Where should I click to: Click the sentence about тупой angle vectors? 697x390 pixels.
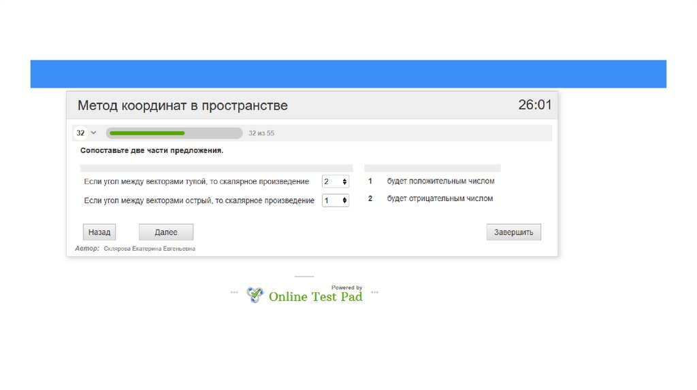tap(197, 181)
